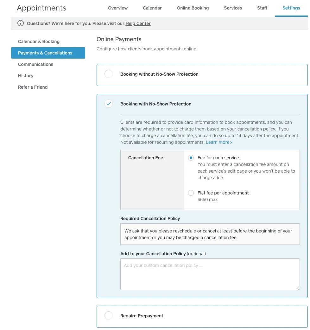Click the checkmark on Booking with No-Show Protection
The height and width of the screenshot is (330, 310).
(109, 104)
